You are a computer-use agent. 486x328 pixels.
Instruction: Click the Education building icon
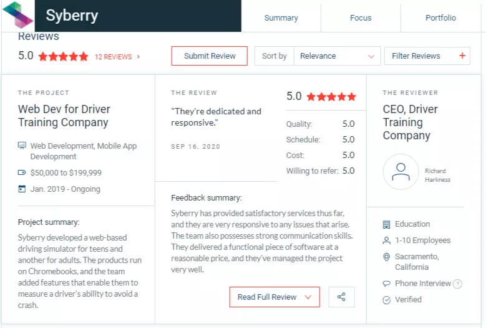coord(387,224)
